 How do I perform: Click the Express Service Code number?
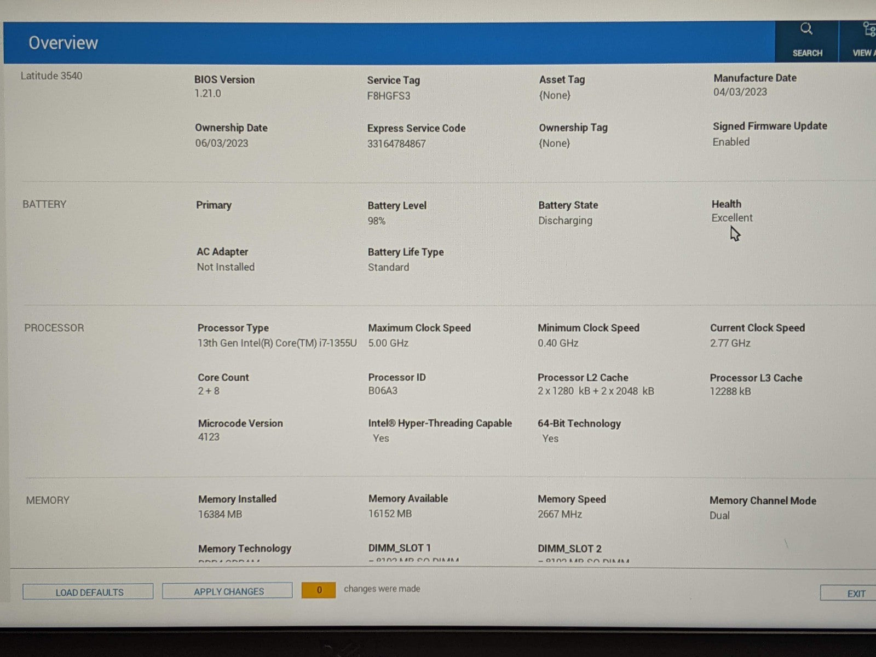pyautogui.click(x=396, y=144)
